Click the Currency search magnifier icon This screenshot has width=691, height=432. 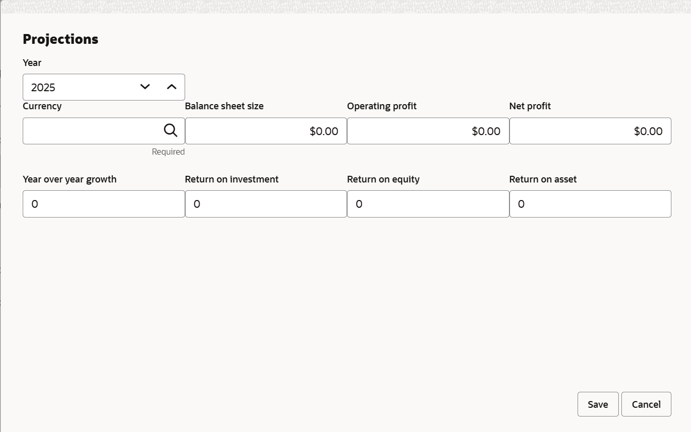171,131
